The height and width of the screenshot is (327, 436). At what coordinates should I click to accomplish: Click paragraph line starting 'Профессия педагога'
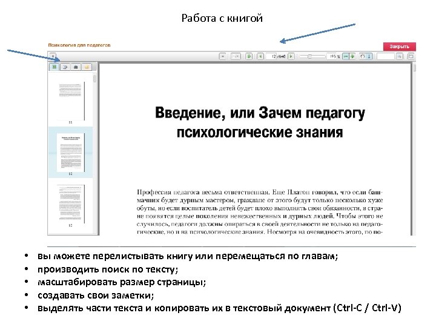[x=260, y=192]
